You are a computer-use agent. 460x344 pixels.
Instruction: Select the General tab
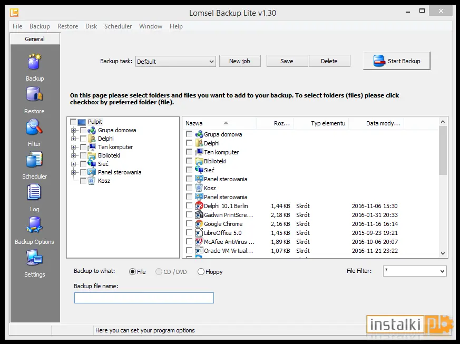(x=35, y=39)
